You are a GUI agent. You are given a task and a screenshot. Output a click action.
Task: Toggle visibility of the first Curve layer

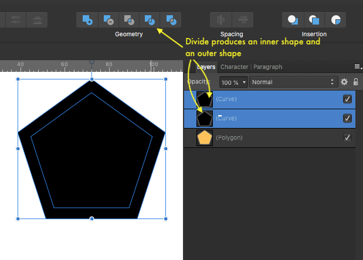(x=347, y=99)
